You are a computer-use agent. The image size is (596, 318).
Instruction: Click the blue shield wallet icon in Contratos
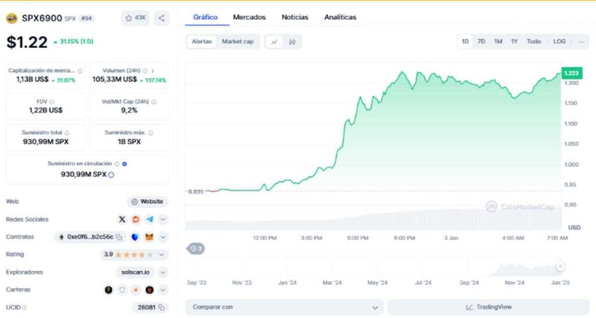click(135, 237)
